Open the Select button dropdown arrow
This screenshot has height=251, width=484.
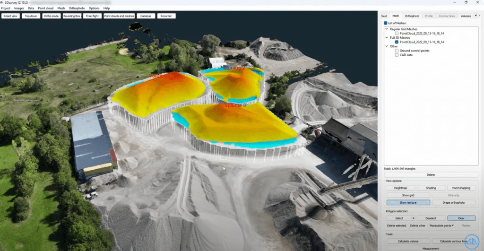click(x=413, y=218)
